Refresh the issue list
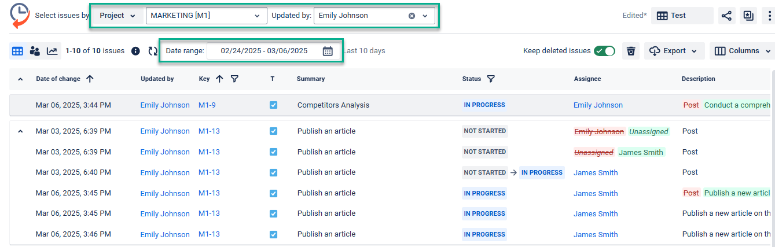 click(153, 51)
